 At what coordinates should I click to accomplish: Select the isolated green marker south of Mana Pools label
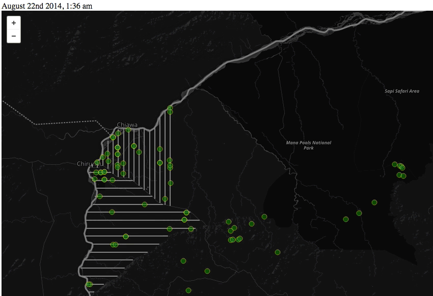[x=278, y=252]
